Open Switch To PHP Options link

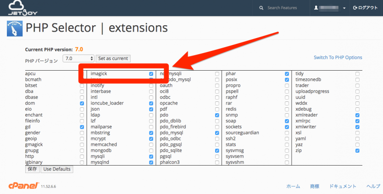coord(338,58)
